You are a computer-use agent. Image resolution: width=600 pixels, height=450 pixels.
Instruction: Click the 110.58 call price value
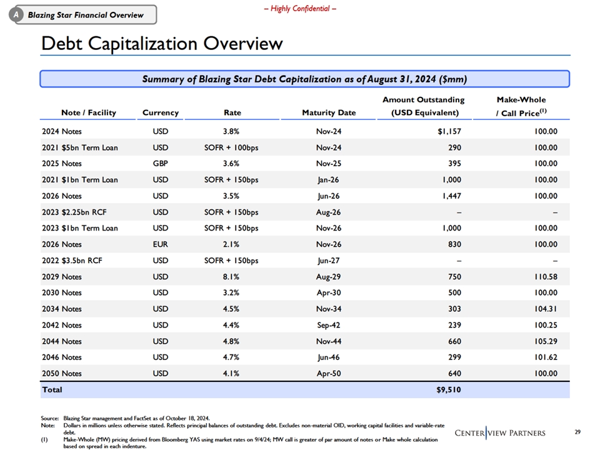click(544, 277)
